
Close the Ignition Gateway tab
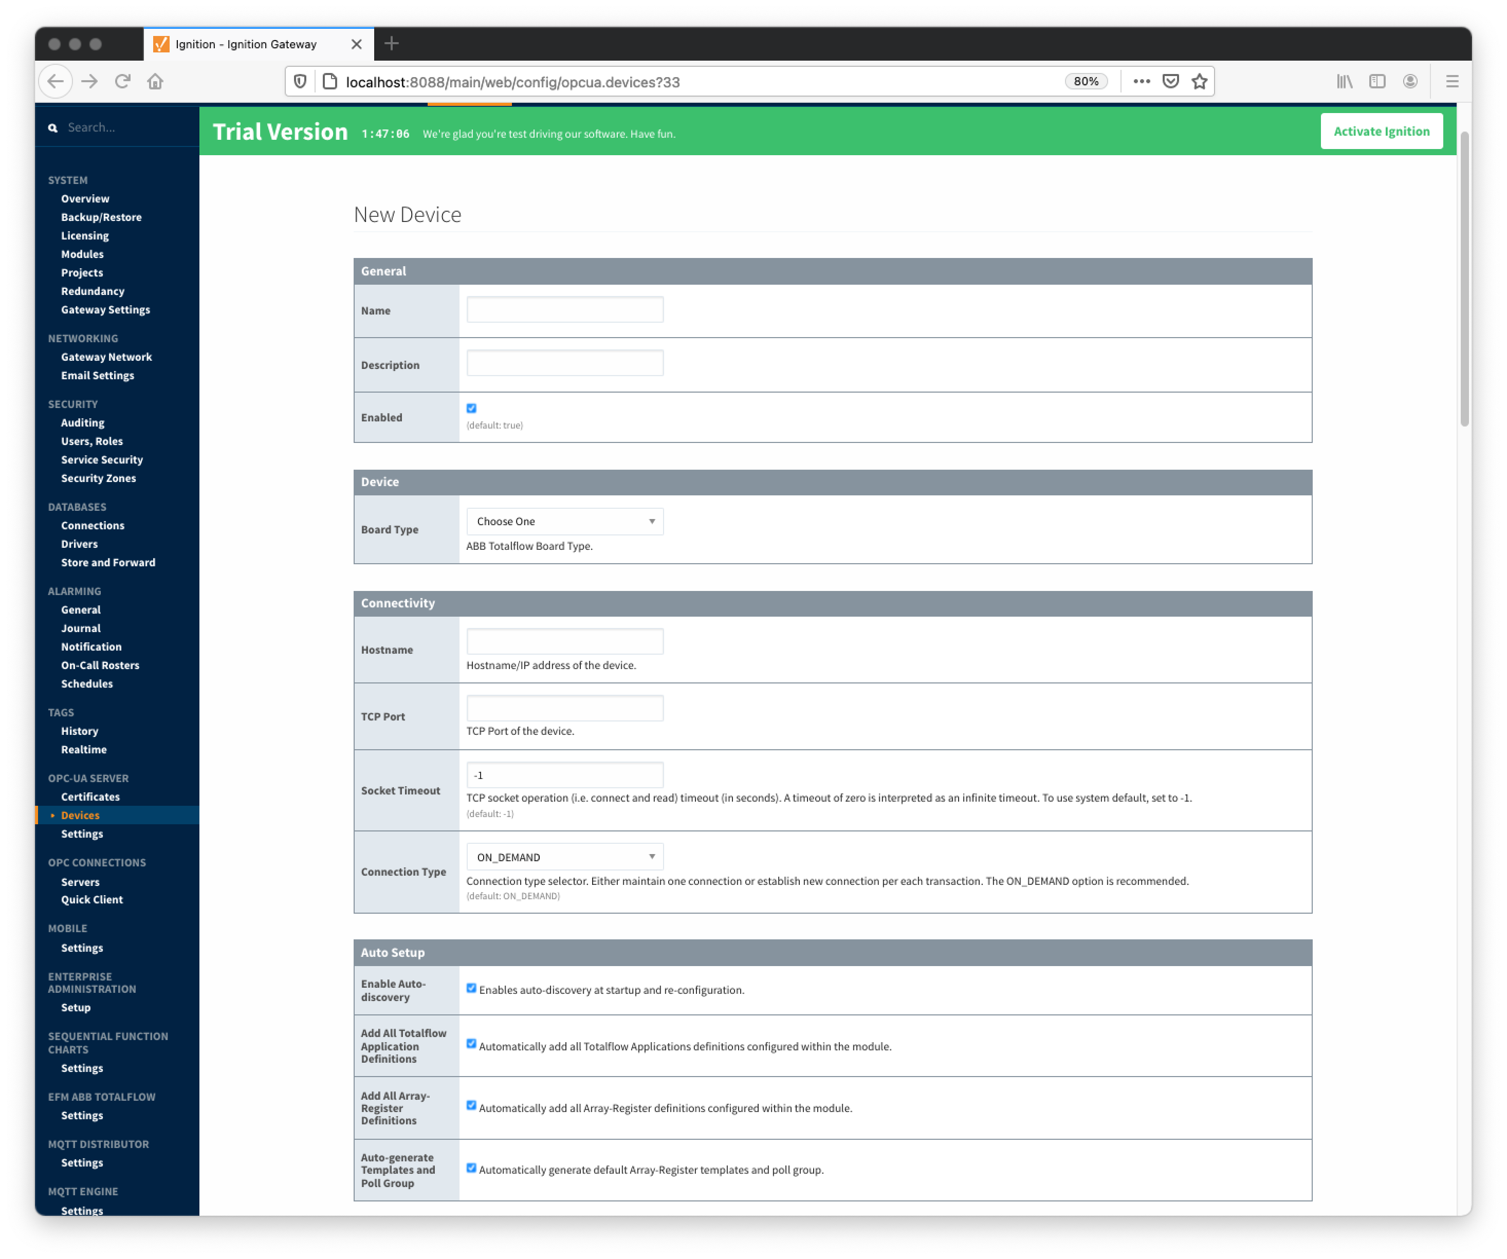tap(357, 45)
